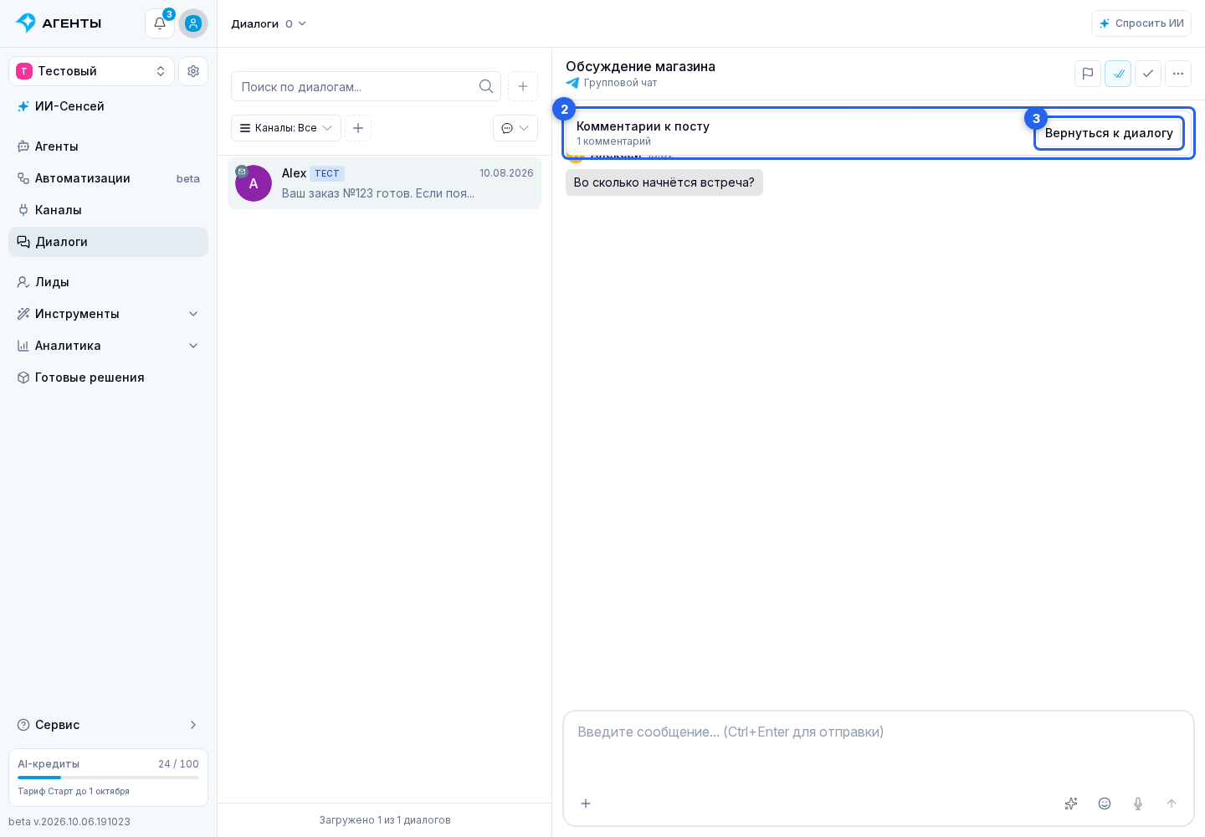Click the message 'Во сколько начнётся встреча?'

664,182
